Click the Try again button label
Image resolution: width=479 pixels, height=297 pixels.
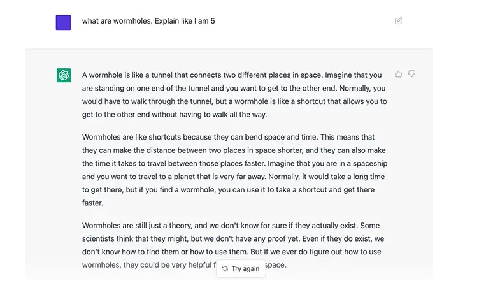coord(245,268)
